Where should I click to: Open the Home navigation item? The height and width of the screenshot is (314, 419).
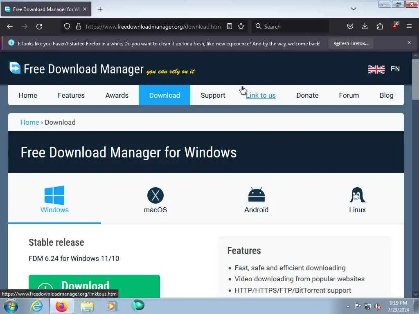click(28, 95)
